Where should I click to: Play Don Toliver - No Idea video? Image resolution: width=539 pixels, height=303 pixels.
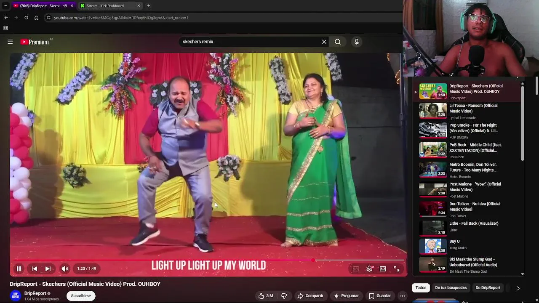(467, 210)
